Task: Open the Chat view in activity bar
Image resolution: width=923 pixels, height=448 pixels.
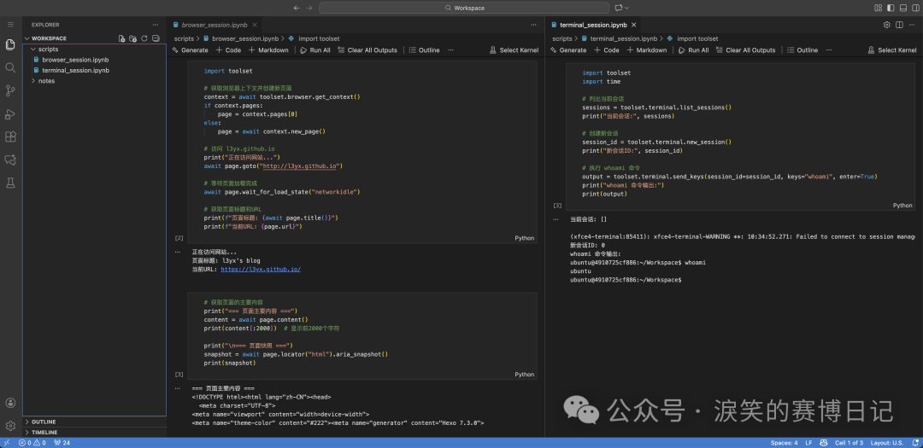Action: coord(10,160)
